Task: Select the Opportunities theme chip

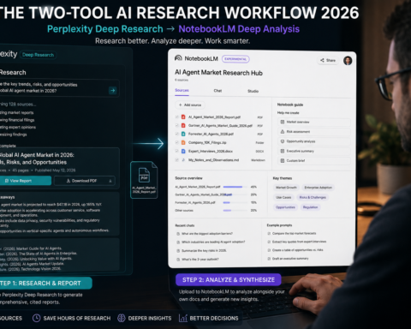Action: (285, 207)
